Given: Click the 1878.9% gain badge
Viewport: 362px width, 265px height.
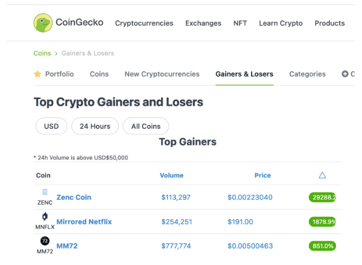Looking at the screenshot, I should tap(322, 222).
